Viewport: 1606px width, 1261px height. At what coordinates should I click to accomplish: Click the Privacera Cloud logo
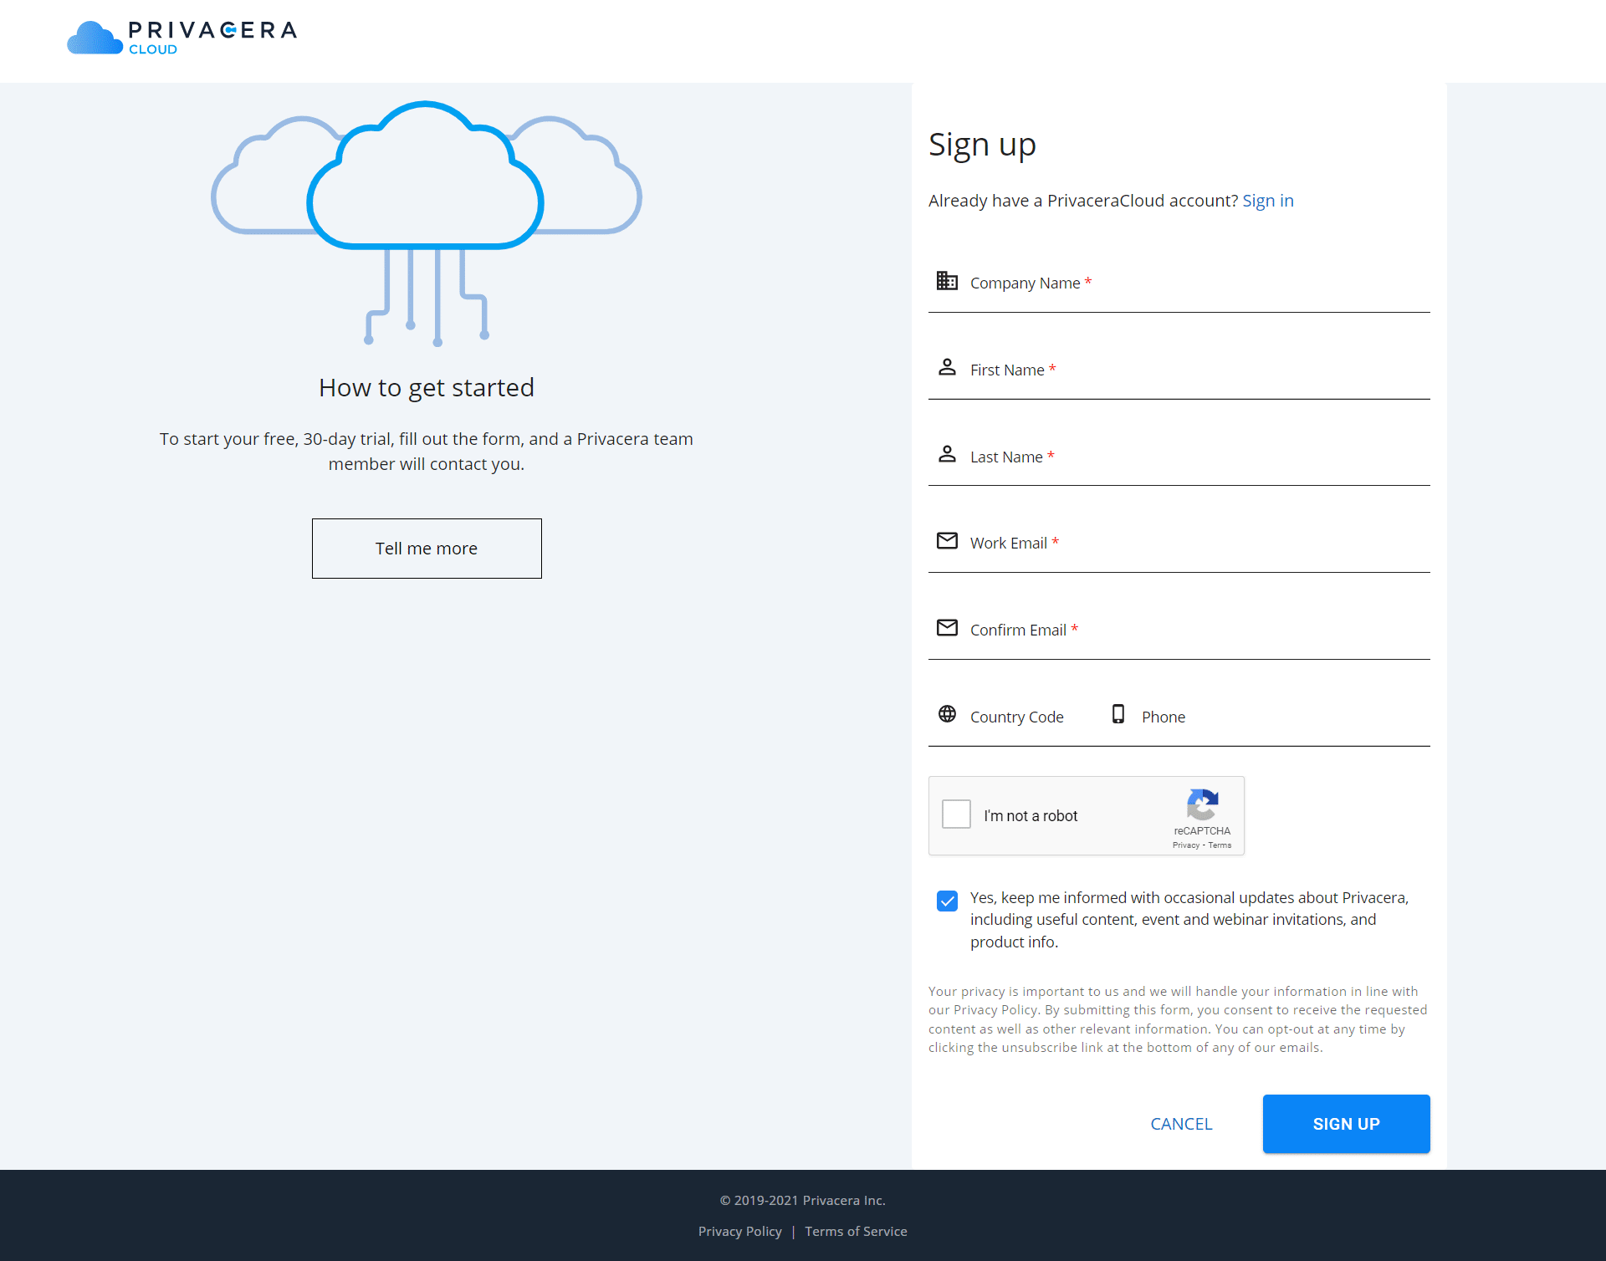[x=182, y=38]
